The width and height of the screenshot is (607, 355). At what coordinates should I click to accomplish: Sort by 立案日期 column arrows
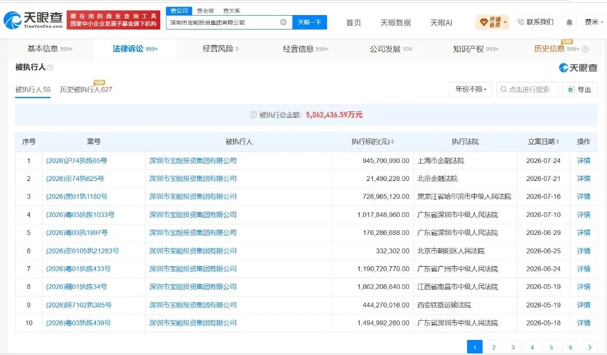tap(558, 142)
